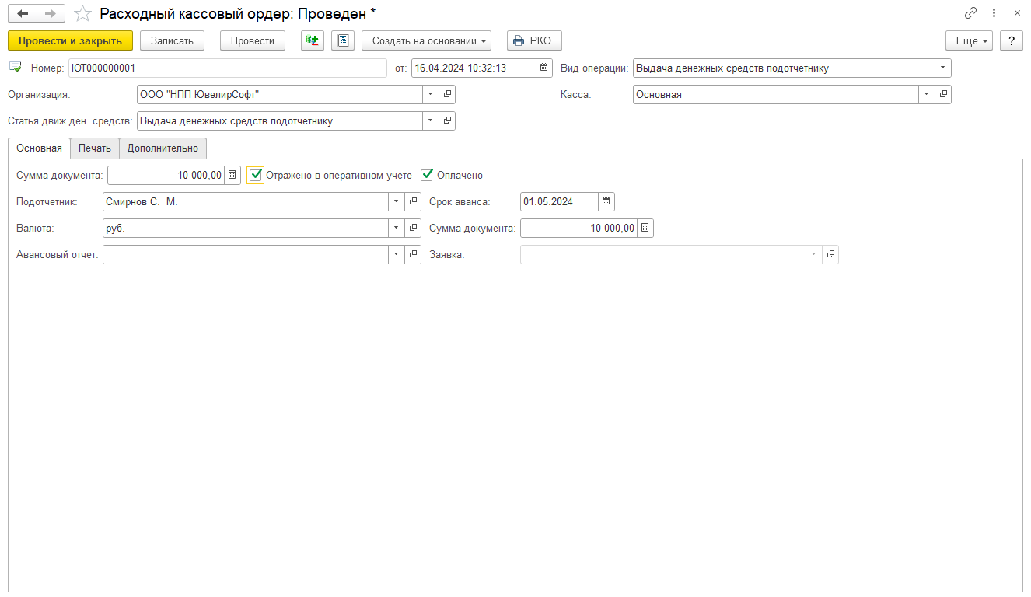Show document postings icon in toolbar
The image size is (1031, 597).
click(x=313, y=40)
